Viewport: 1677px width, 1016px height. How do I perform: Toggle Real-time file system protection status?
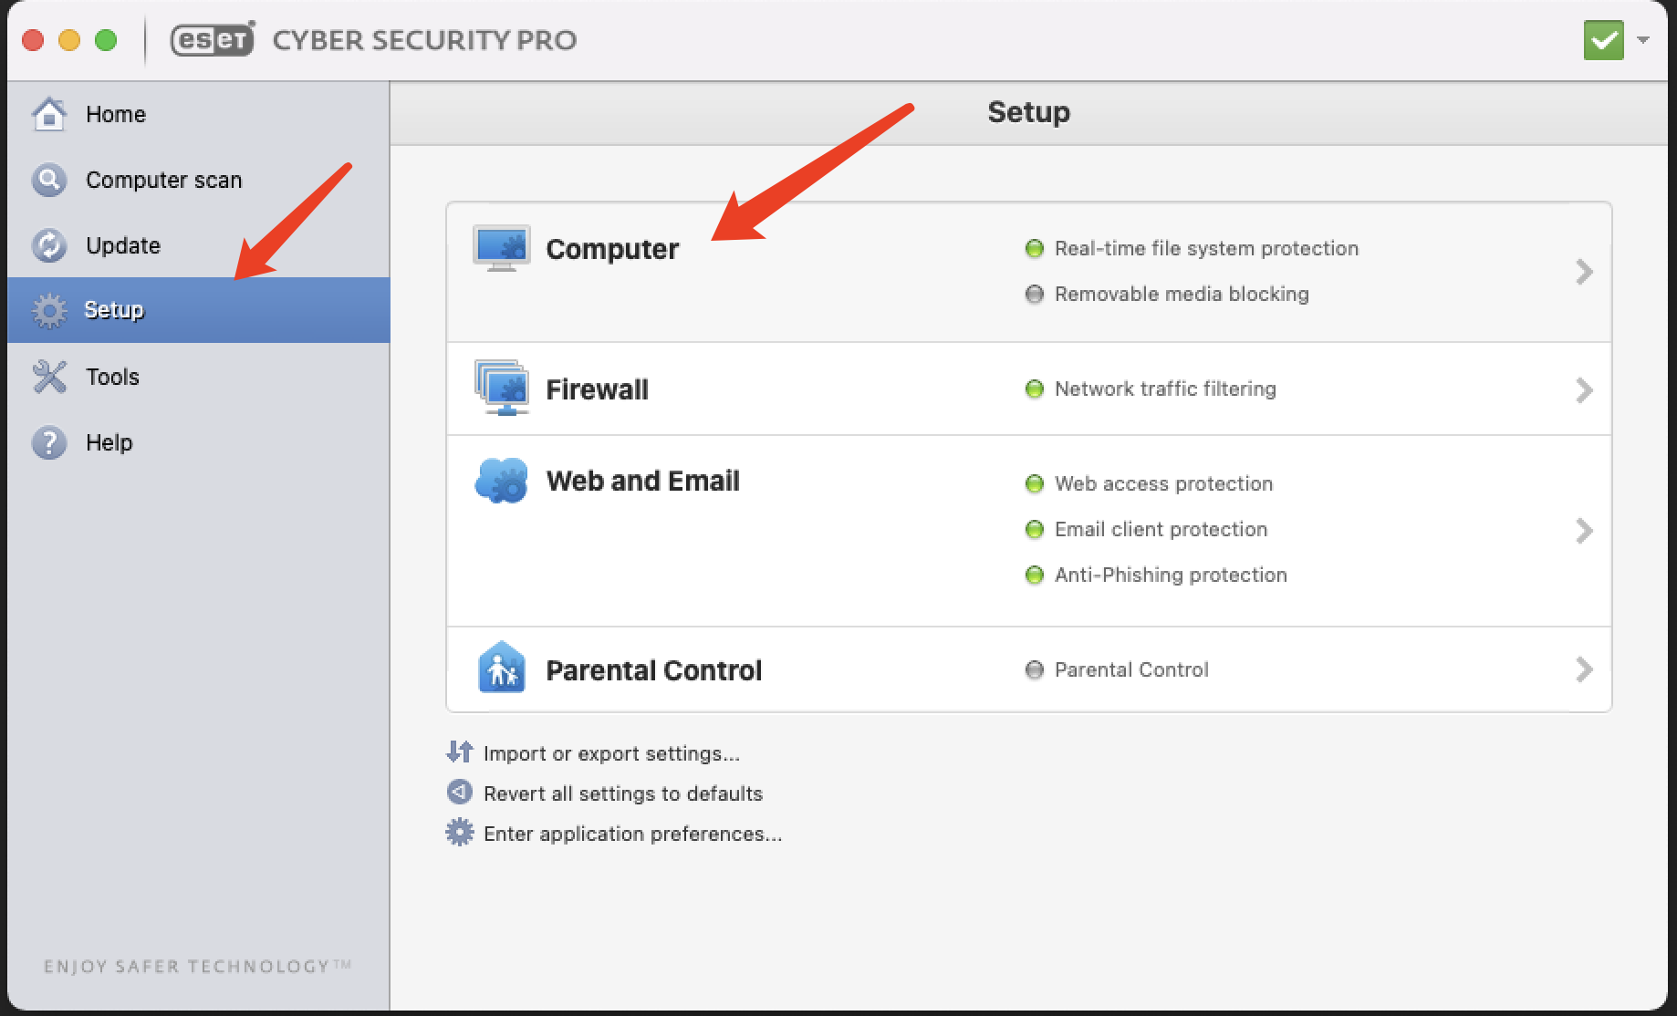1034,248
